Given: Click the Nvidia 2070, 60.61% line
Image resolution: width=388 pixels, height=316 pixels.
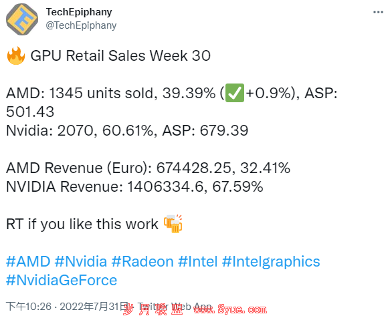Looking at the screenshot, I should coord(127,130).
